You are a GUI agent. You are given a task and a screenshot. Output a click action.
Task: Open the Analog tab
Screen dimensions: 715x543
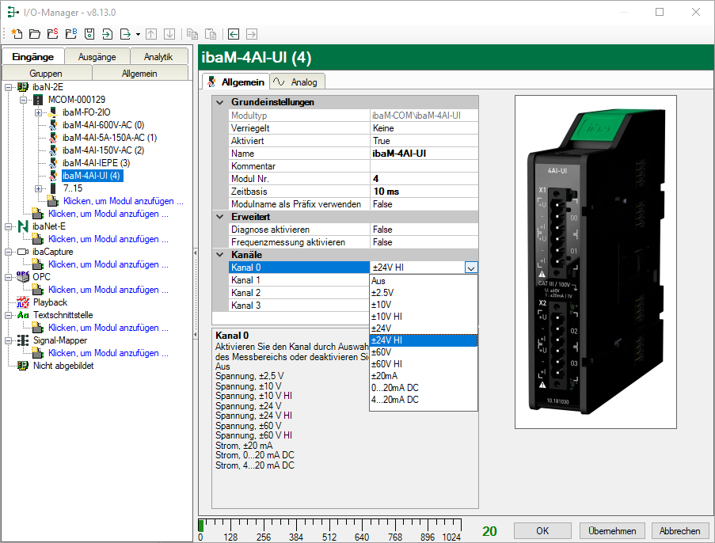coord(298,82)
